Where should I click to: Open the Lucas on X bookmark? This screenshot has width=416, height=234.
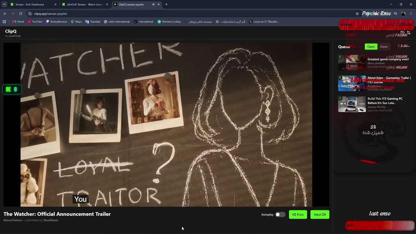[264, 22]
